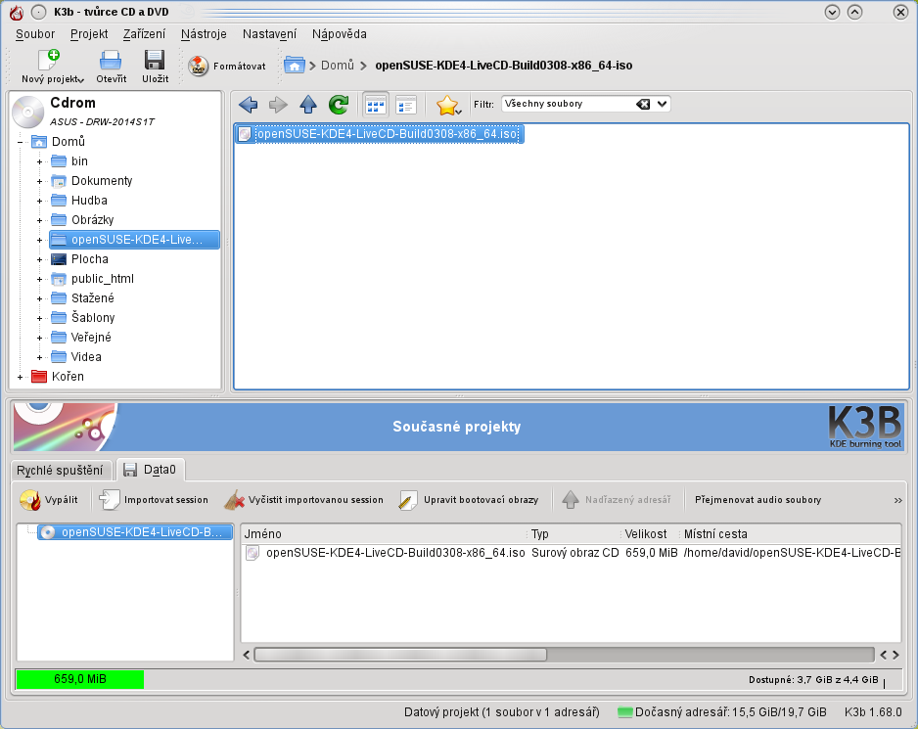This screenshot has width=918, height=729.
Task: Switch to Rychlé spuštění tab
Action: coord(60,471)
